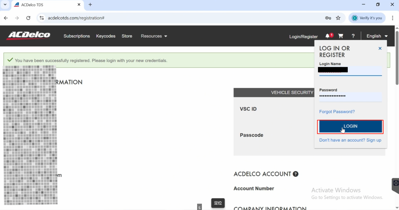This screenshot has height=210, width=399.
Task: Click the Forgot Password link
Action: tap(337, 112)
